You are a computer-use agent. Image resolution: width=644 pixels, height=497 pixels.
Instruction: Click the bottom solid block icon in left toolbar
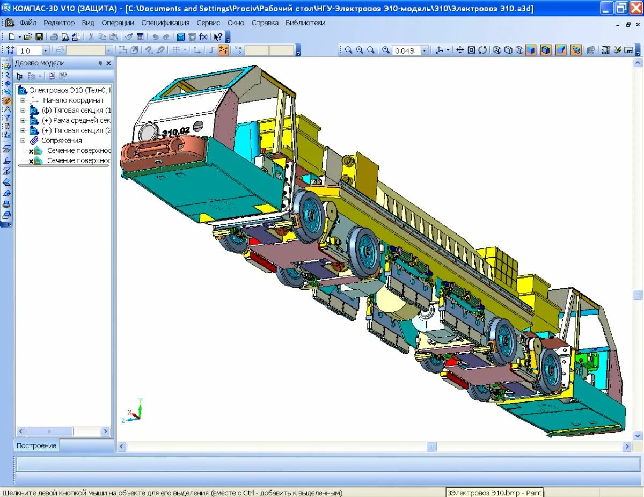click(x=7, y=215)
